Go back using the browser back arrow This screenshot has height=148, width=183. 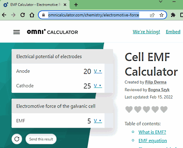4,15
